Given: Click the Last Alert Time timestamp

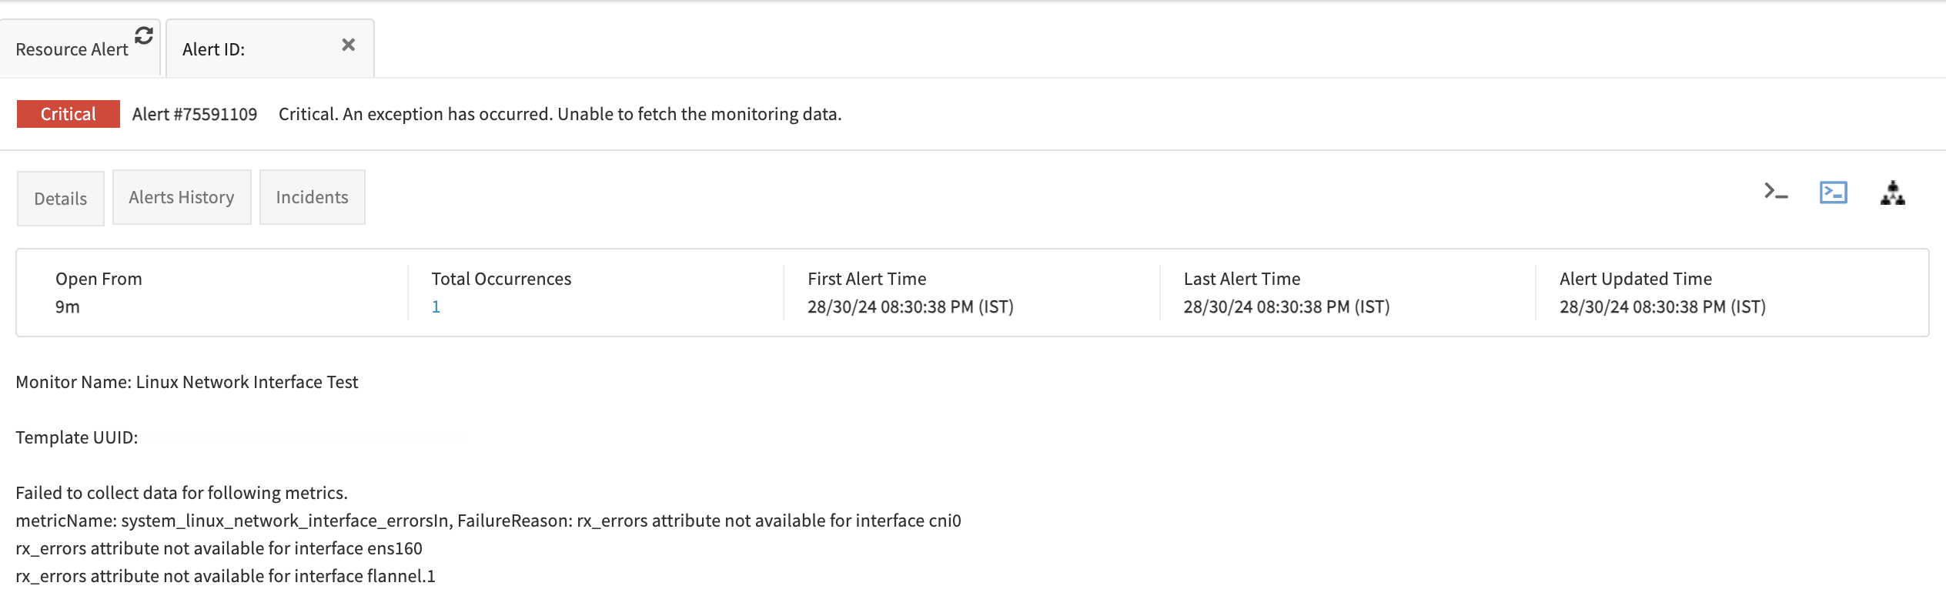Looking at the screenshot, I should click(x=1287, y=306).
